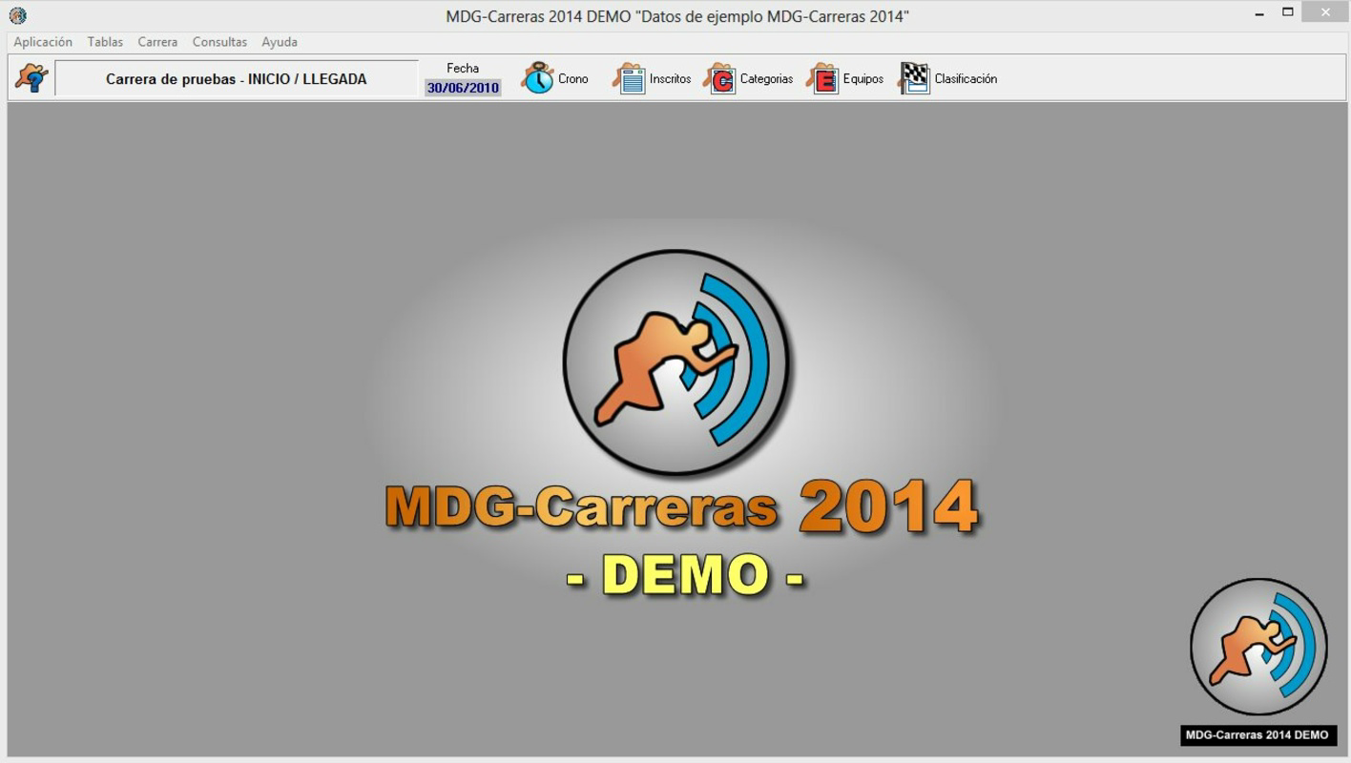Click the MDG-Carreras 2014 DEMO caption label
The image size is (1351, 763).
click(x=1257, y=735)
